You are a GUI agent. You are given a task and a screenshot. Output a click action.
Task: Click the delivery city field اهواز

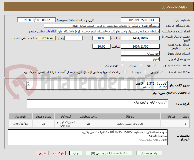(x=140, y=59)
